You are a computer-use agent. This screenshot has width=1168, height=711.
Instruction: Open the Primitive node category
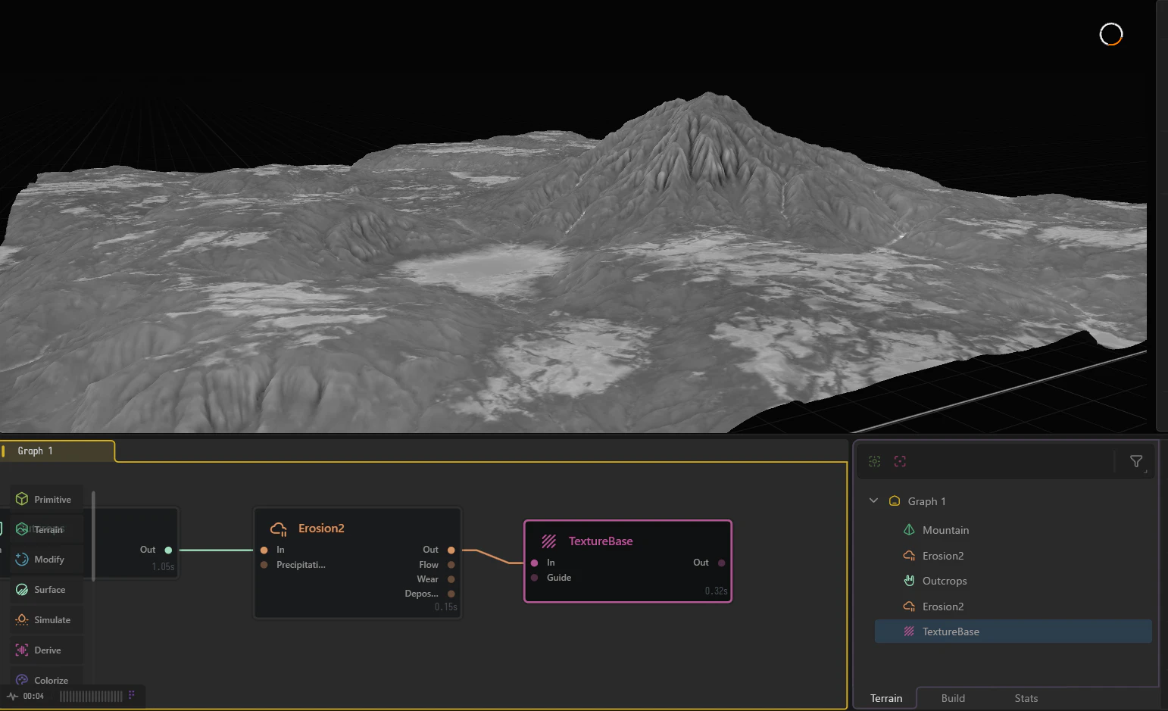point(46,500)
